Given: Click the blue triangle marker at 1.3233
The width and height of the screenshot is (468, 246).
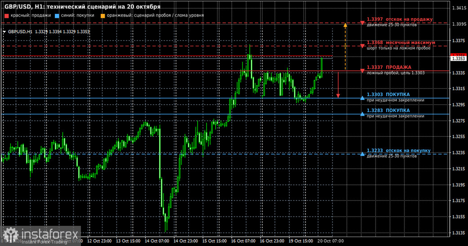Looking at the screenshot, I should tap(362, 154).
